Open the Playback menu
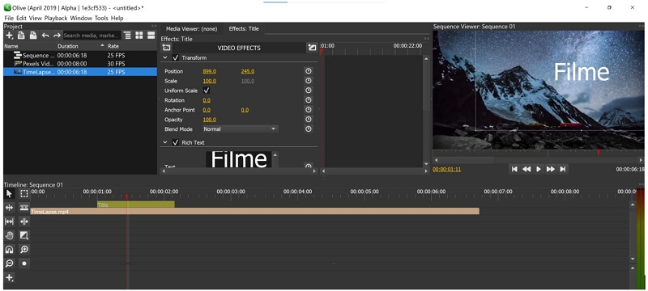 coord(56,18)
